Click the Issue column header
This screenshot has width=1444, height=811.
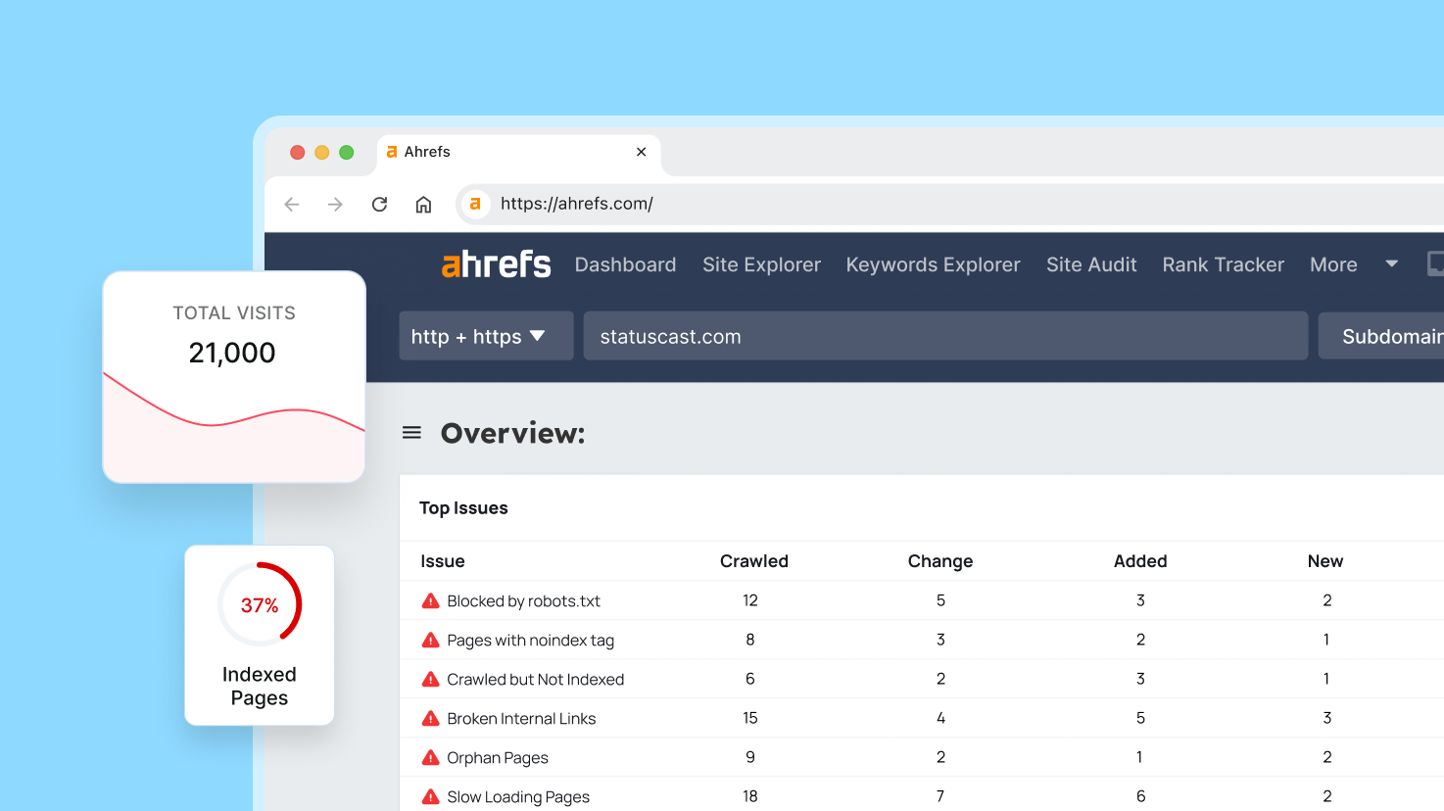[443, 561]
